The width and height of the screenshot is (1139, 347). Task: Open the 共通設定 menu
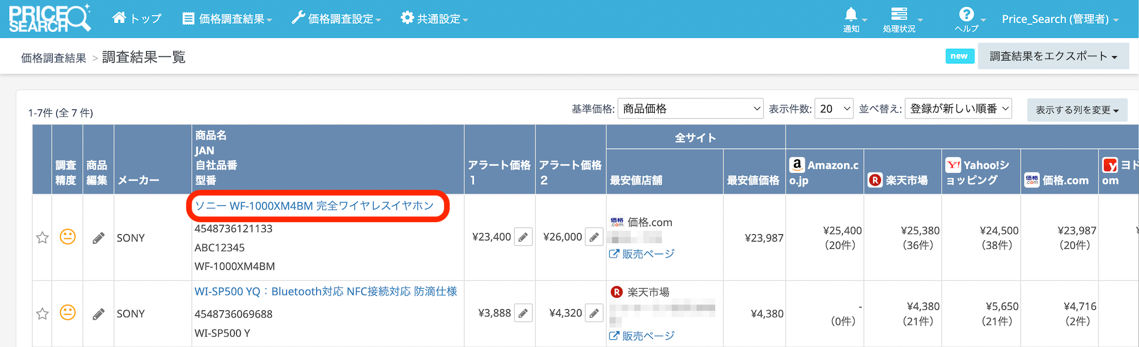tap(434, 19)
